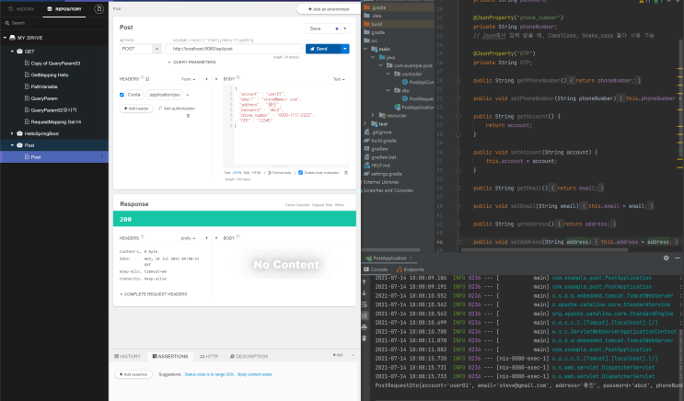
Task: Collapse the main folder in the IDE project tree
Action: [x=365, y=49]
